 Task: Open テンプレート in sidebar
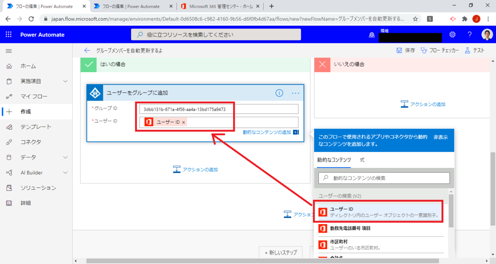click(x=36, y=127)
